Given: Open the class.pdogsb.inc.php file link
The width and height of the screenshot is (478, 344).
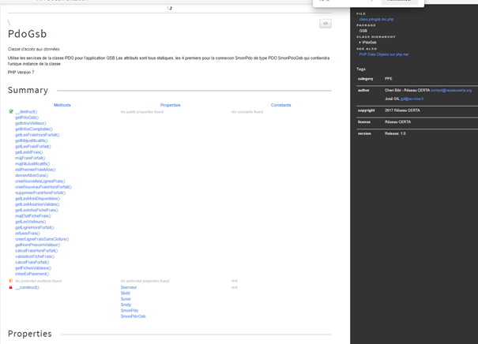Looking at the screenshot, I should [x=376, y=19].
